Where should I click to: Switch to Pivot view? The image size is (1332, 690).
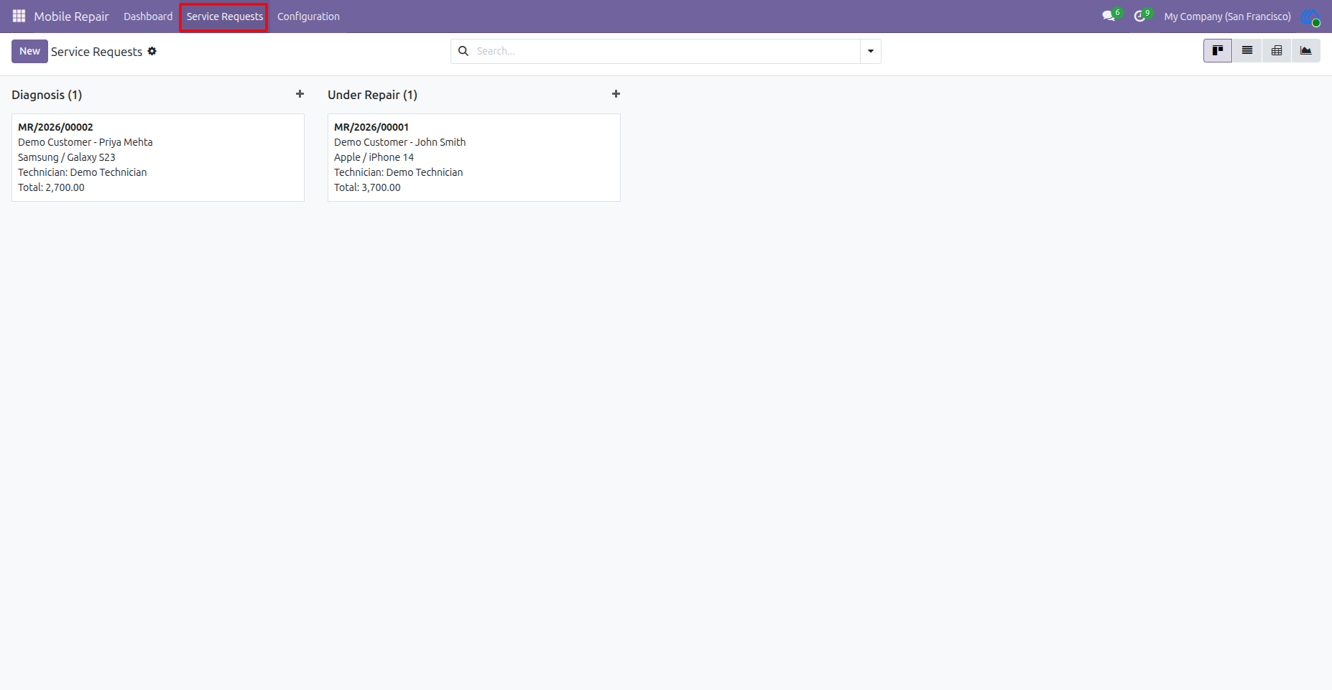click(1277, 51)
